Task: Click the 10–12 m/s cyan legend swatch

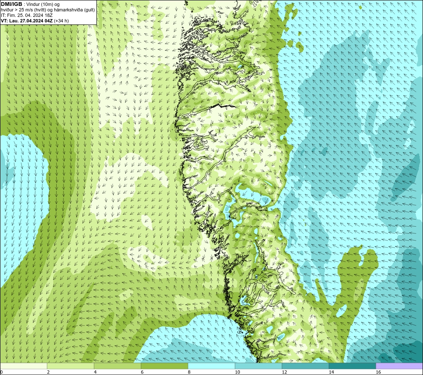Action: [258, 366]
